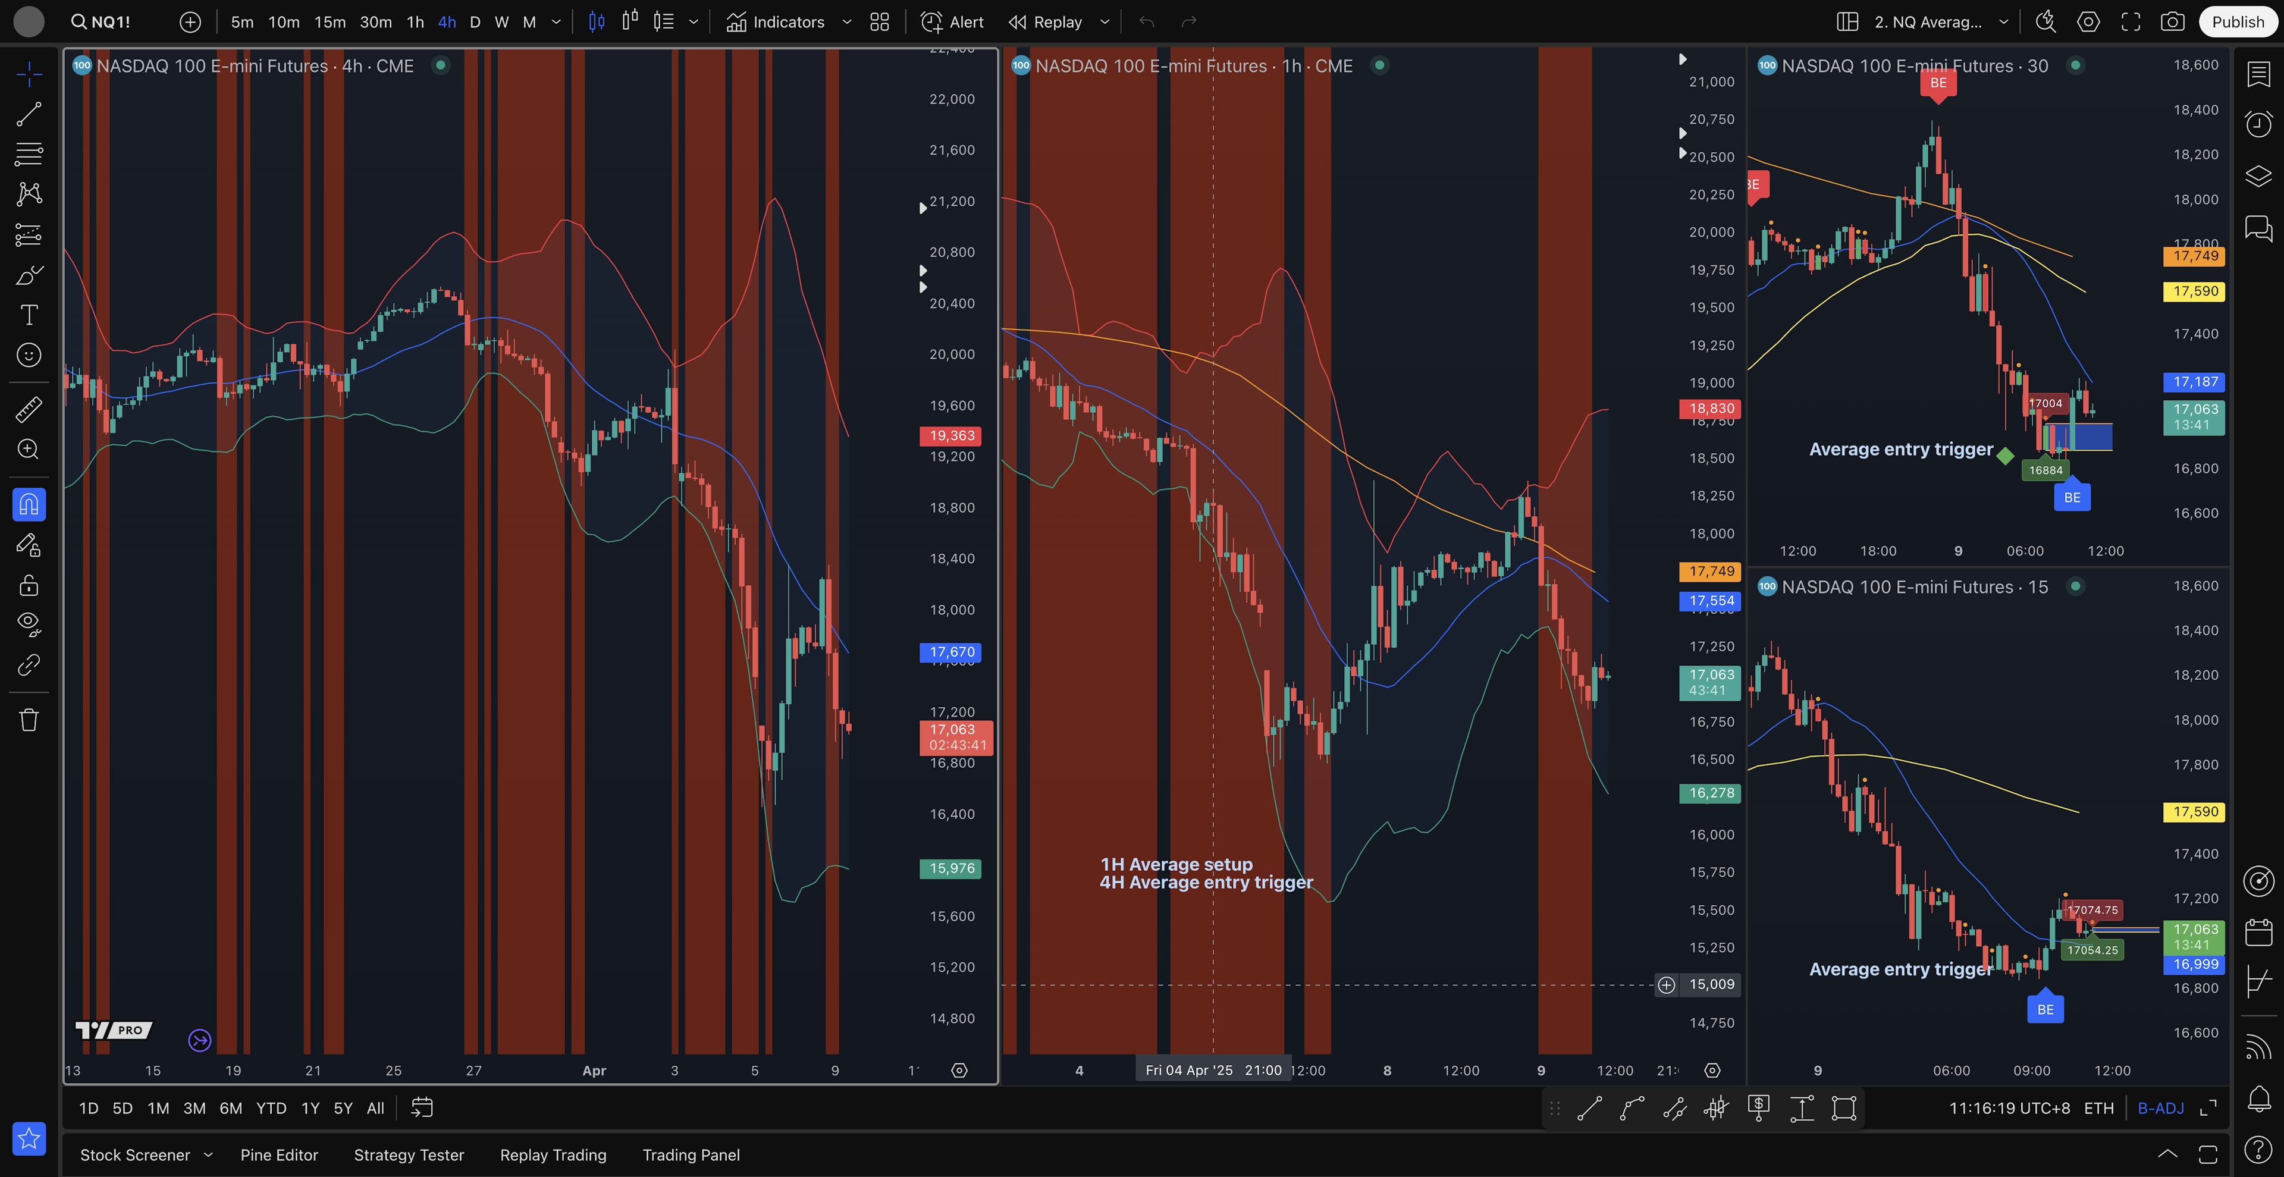This screenshot has height=1177, width=2284.
Task: Switch to Strategy Tester tab
Action: tap(409, 1155)
